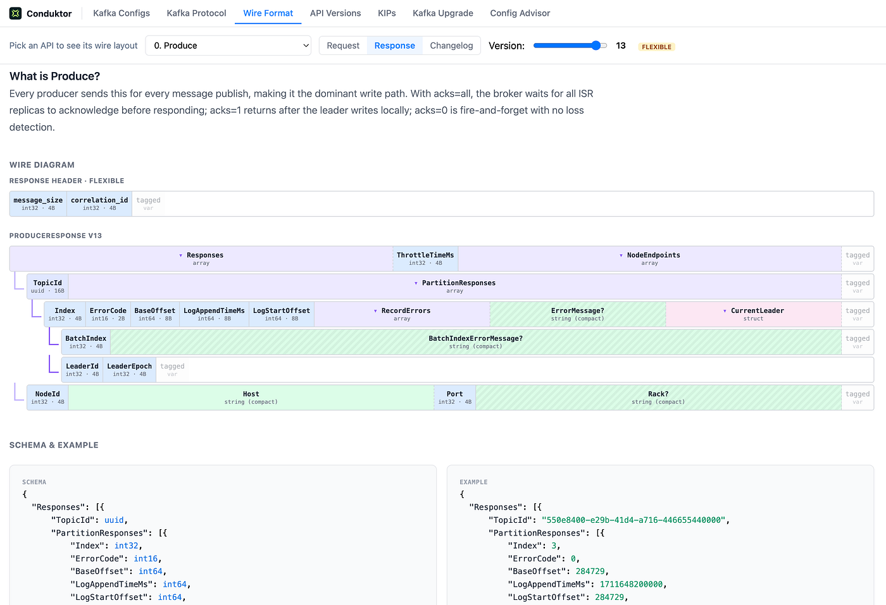The width and height of the screenshot is (886, 605).
Task: Click the Port int32 field block
Action: [455, 398]
